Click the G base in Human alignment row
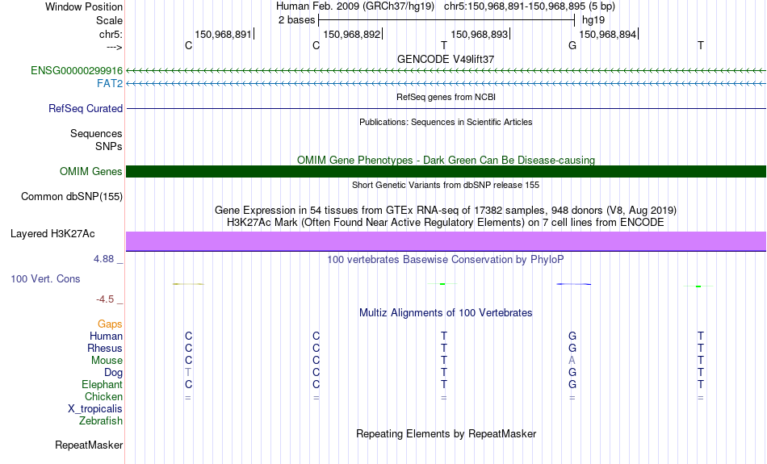This screenshot has width=767, height=464. click(572, 336)
